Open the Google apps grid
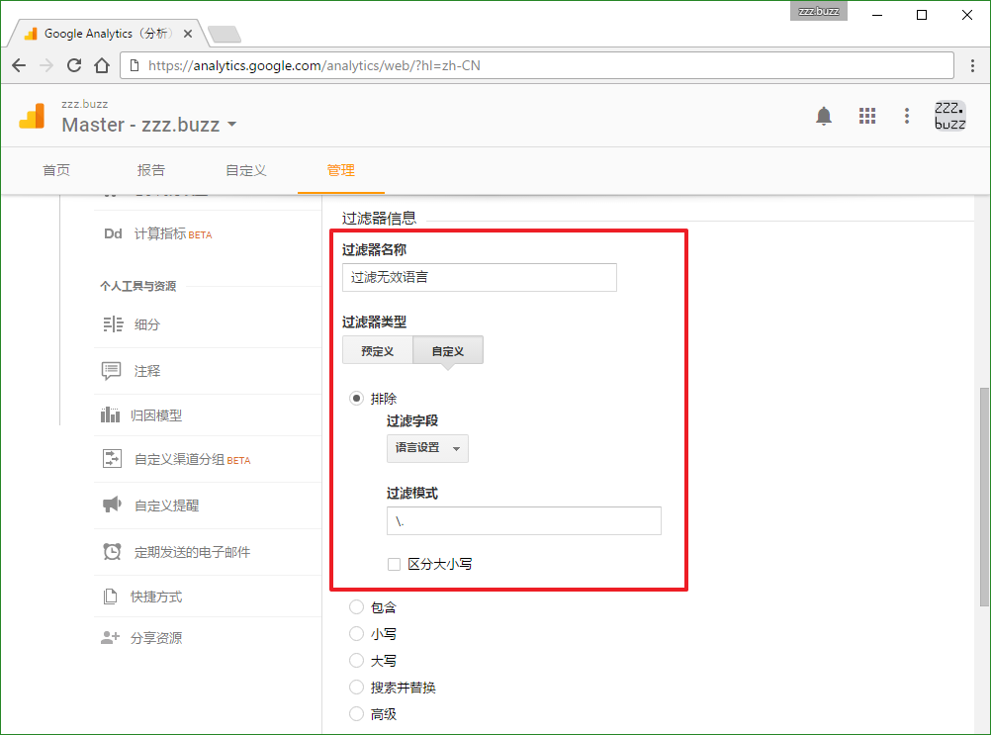Image resolution: width=991 pixels, height=735 pixels. [x=867, y=116]
